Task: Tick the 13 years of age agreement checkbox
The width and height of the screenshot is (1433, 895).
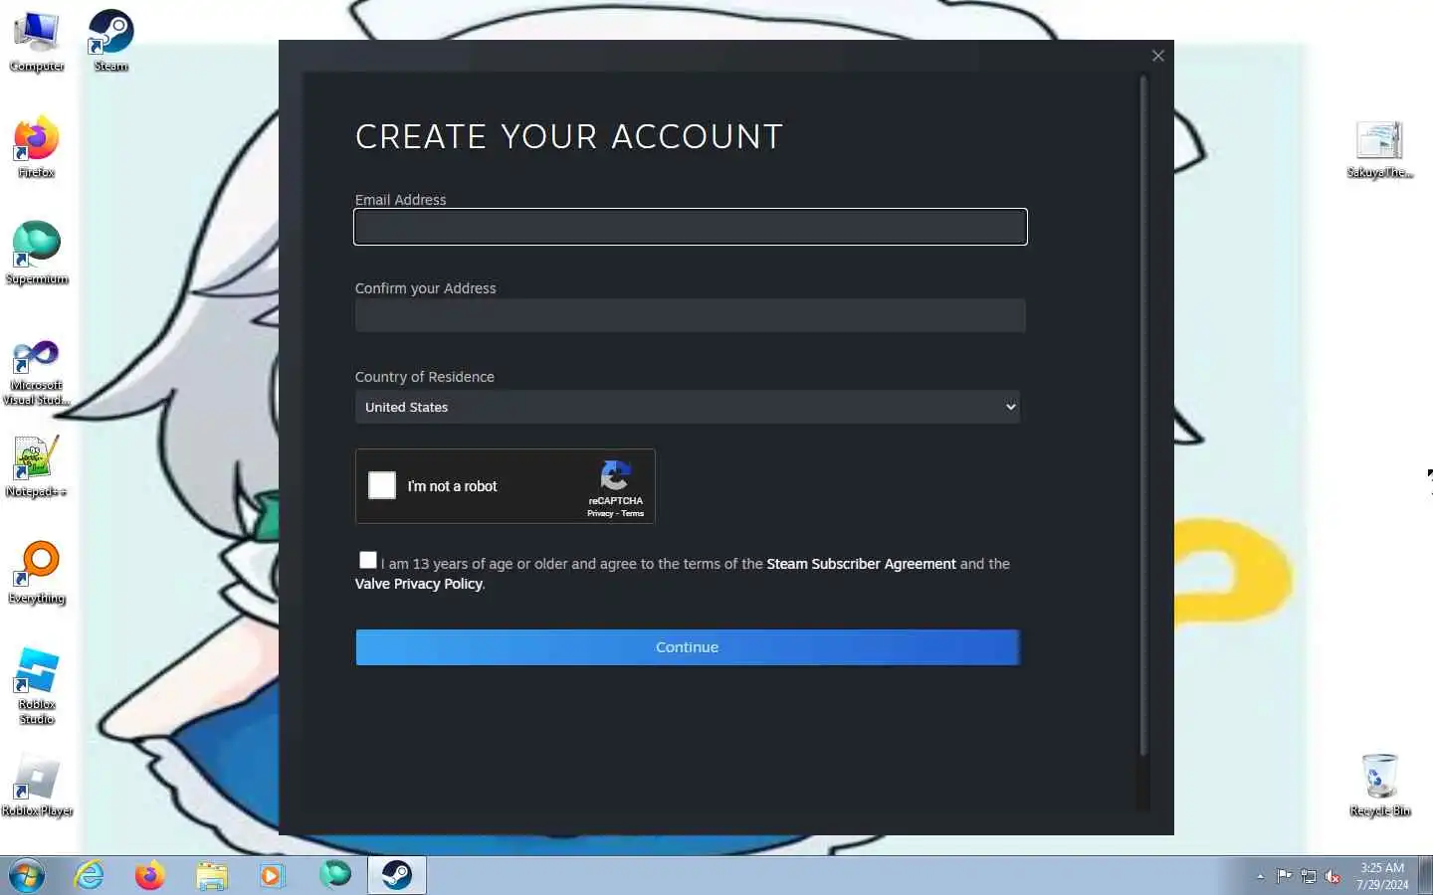Action: point(368,560)
